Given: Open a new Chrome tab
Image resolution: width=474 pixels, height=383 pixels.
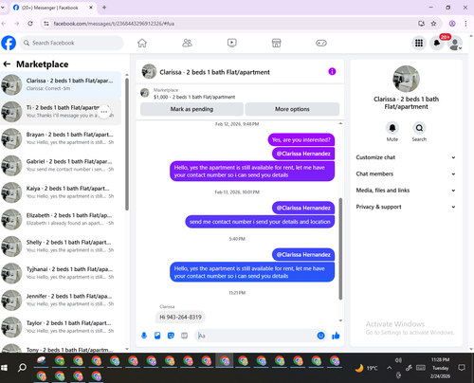Looking at the screenshot, I should pos(104,8).
